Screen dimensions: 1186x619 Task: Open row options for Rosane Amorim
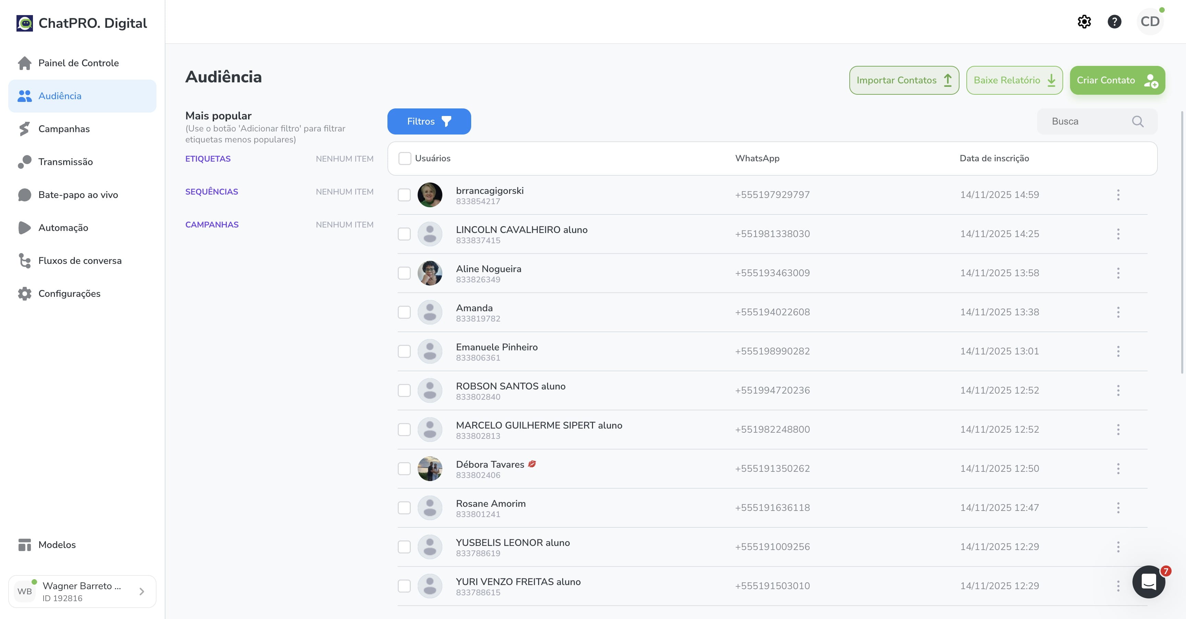[x=1118, y=507]
